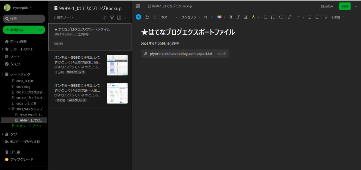
Task: Click the 検索 search field
Action: tap(24, 19)
